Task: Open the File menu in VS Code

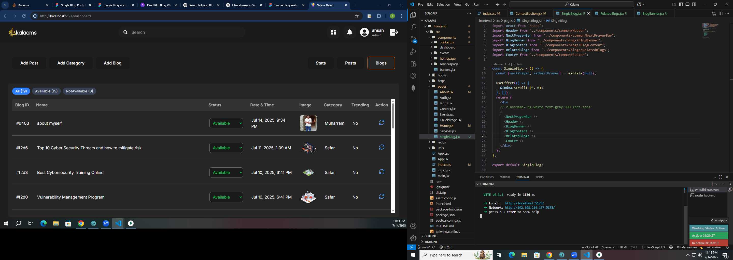Action: (420, 5)
